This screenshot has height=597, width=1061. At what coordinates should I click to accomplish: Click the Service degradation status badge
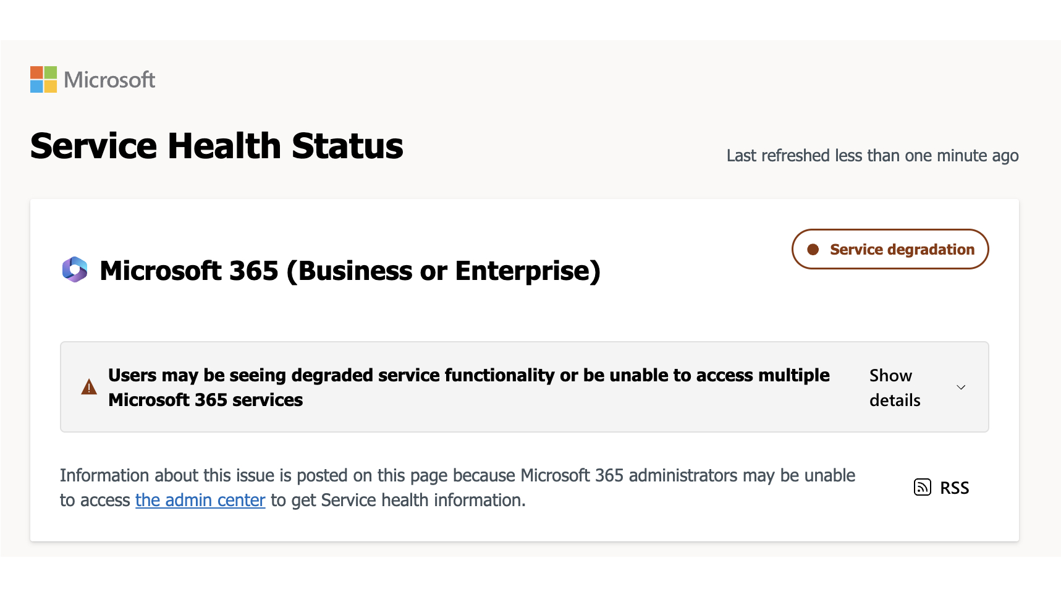point(890,249)
